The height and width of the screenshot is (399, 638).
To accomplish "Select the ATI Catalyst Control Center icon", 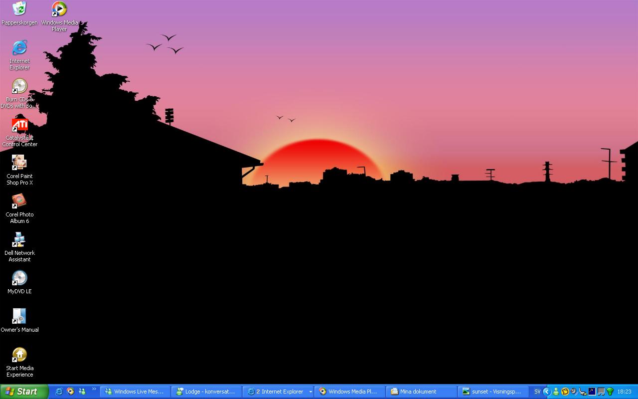I will [19, 125].
